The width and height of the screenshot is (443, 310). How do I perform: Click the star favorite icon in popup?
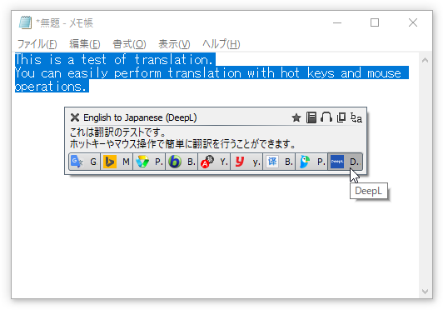[x=296, y=117]
